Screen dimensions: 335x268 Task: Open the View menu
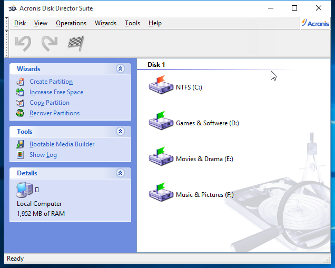click(x=41, y=23)
